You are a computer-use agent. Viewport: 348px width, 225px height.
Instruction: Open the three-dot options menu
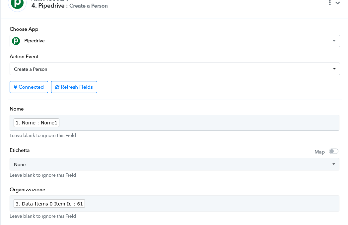point(330,3)
